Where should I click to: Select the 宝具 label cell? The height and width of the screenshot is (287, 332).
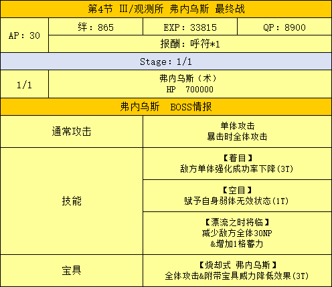coord(72,270)
